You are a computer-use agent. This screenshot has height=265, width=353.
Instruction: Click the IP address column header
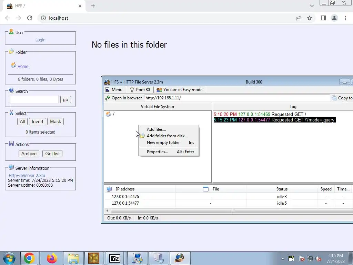[140, 189]
